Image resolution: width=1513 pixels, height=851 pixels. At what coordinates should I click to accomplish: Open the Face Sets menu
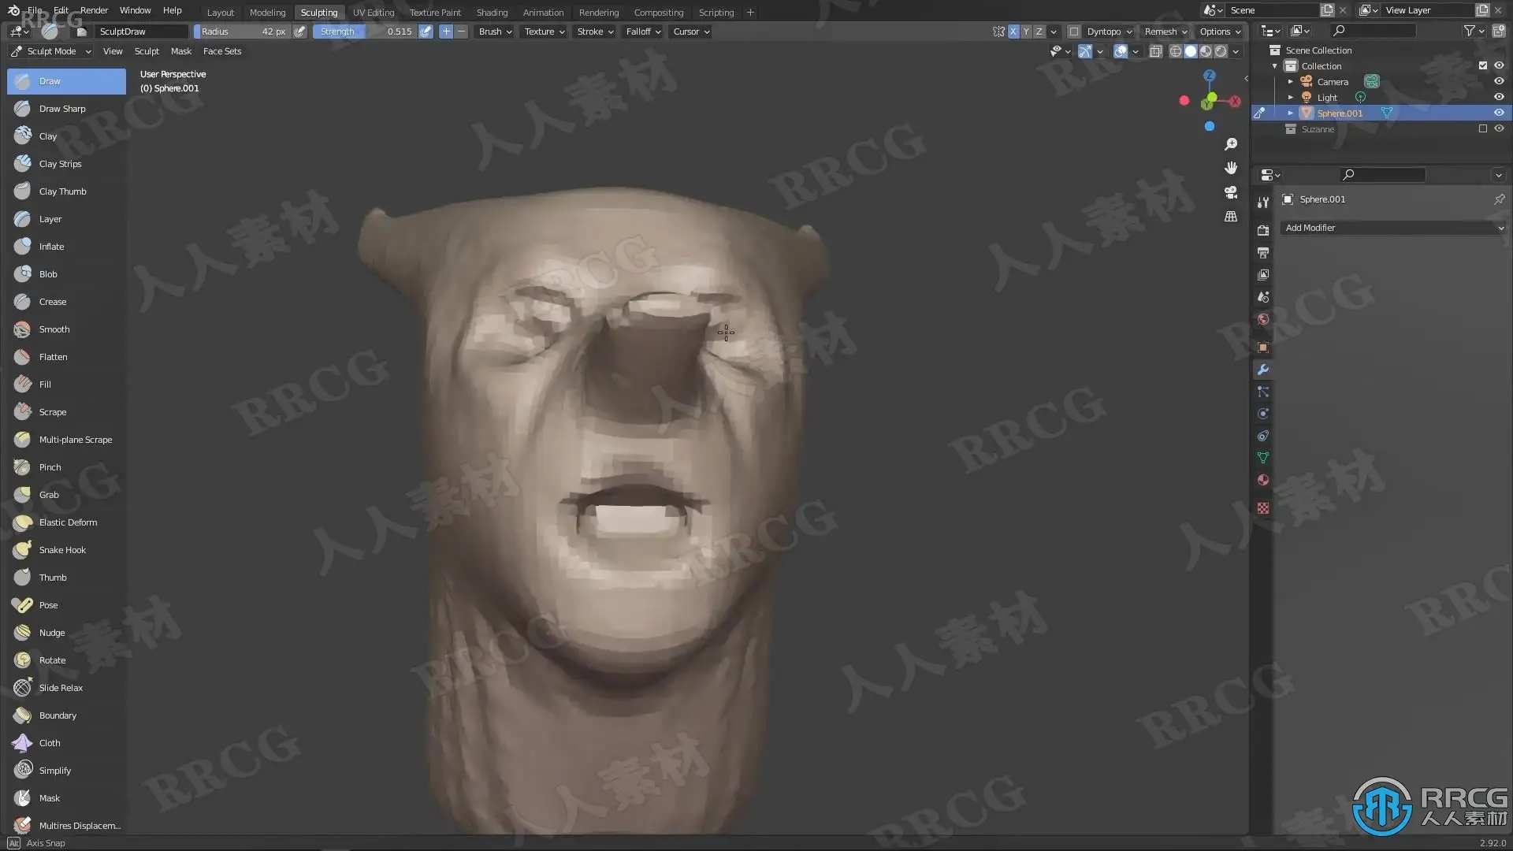pyautogui.click(x=222, y=51)
